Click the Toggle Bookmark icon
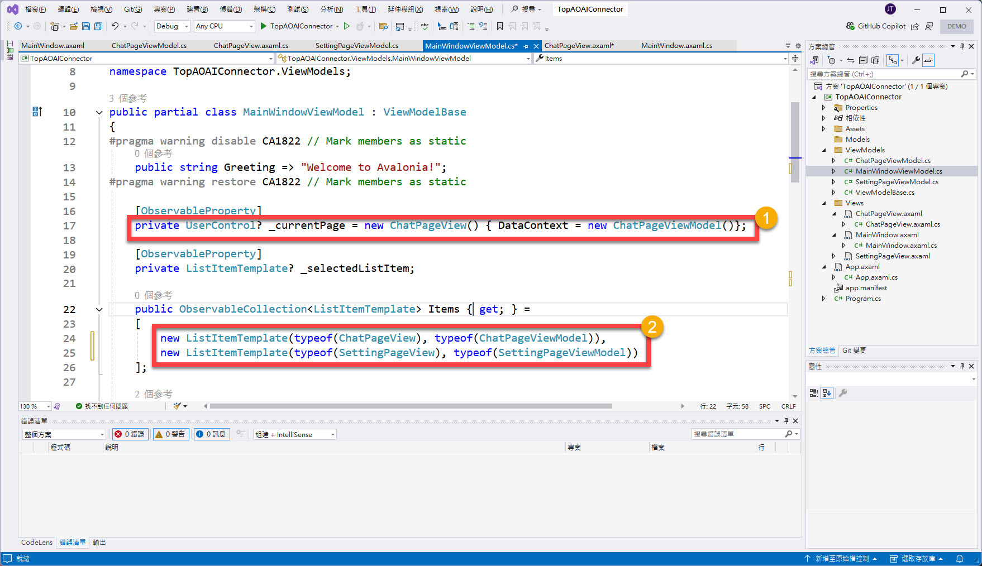Screen dimensions: 982x566 [x=500, y=26]
